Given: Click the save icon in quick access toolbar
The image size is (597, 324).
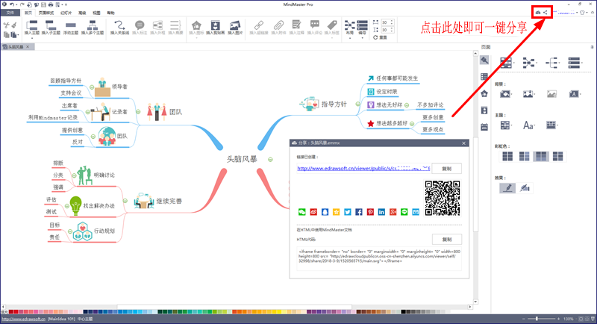Looking at the screenshot, I should (43, 4).
